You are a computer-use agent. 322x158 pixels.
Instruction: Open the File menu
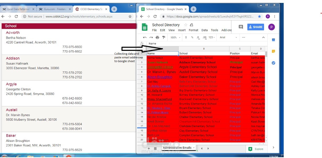pyautogui.click(x=154, y=30)
